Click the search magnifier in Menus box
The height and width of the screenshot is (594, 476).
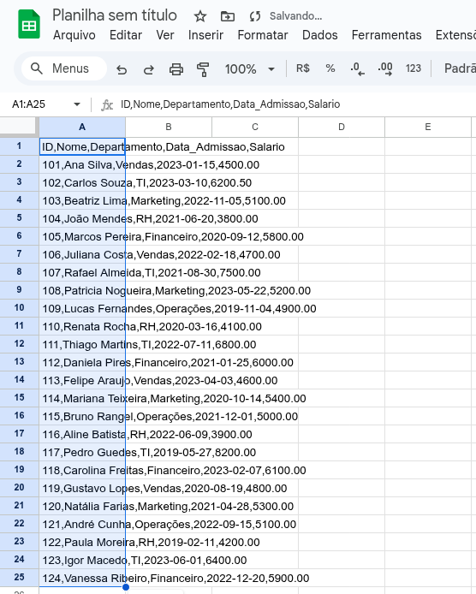[36, 68]
